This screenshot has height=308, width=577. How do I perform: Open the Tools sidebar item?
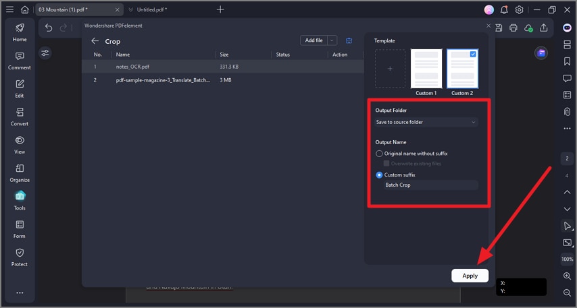click(20, 201)
